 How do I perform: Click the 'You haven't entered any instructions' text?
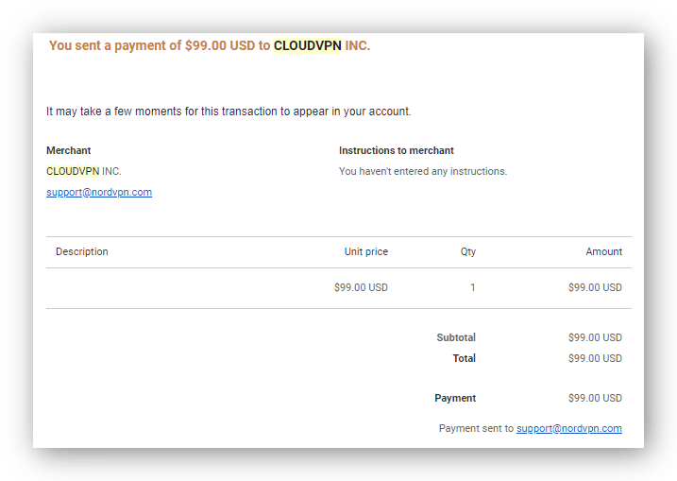pos(423,172)
